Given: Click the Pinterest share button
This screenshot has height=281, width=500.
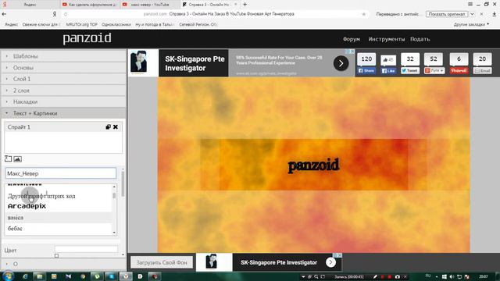Looking at the screenshot, I should tap(459, 71).
